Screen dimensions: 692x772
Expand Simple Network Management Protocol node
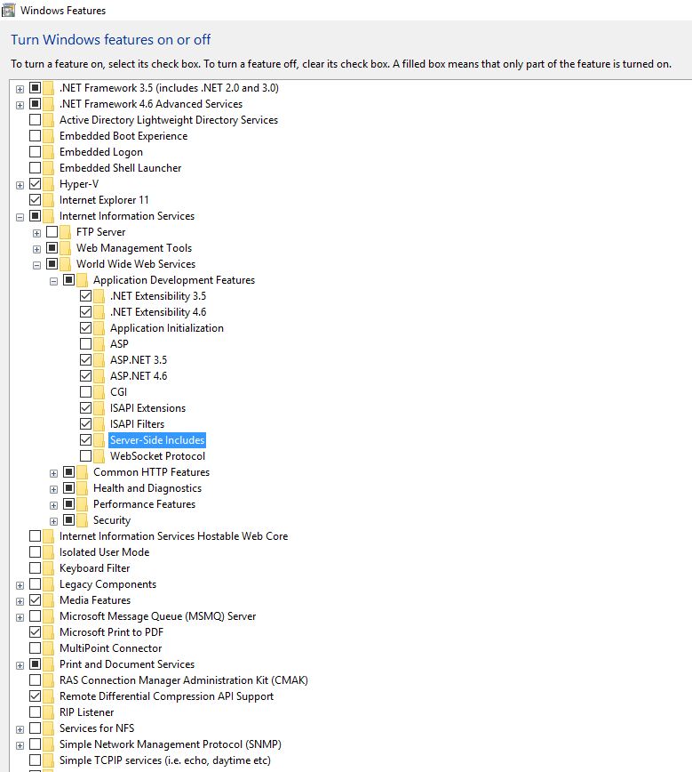20,746
